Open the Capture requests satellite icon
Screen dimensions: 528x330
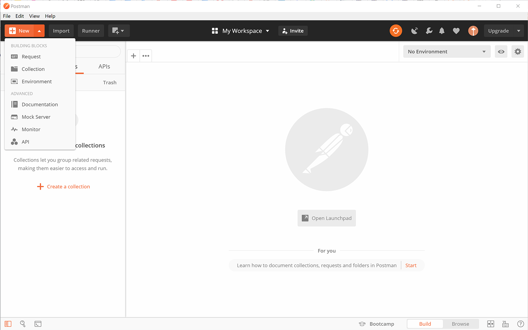tap(415, 31)
